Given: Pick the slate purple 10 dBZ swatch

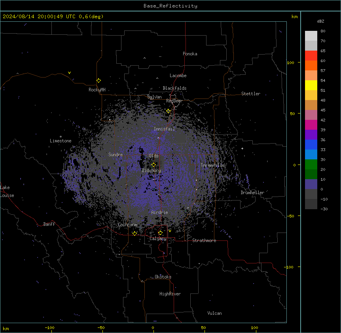Looking at the screenshot, I should coord(311,184).
